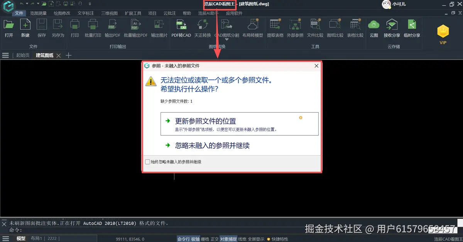463x242 pixels.
Task: Open the status bar hamburger menu
Action: click(5, 239)
